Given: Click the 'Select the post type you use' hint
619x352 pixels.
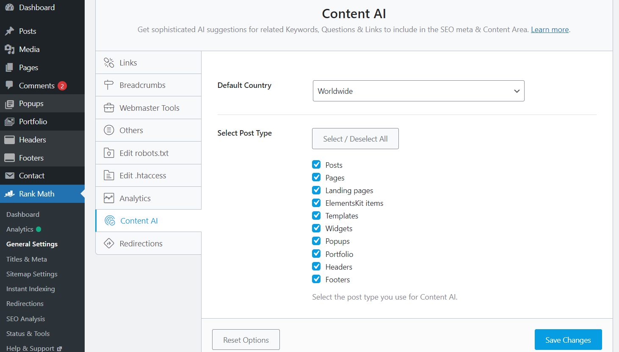Looking at the screenshot, I should click(385, 297).
